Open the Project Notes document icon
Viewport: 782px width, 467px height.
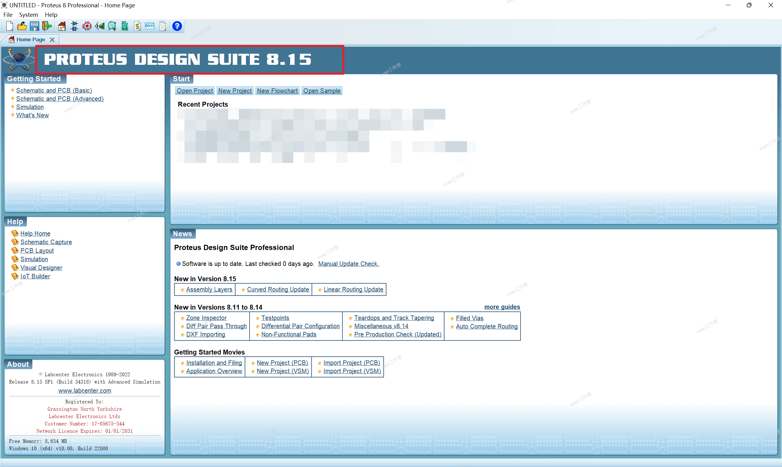coord(163,26)
